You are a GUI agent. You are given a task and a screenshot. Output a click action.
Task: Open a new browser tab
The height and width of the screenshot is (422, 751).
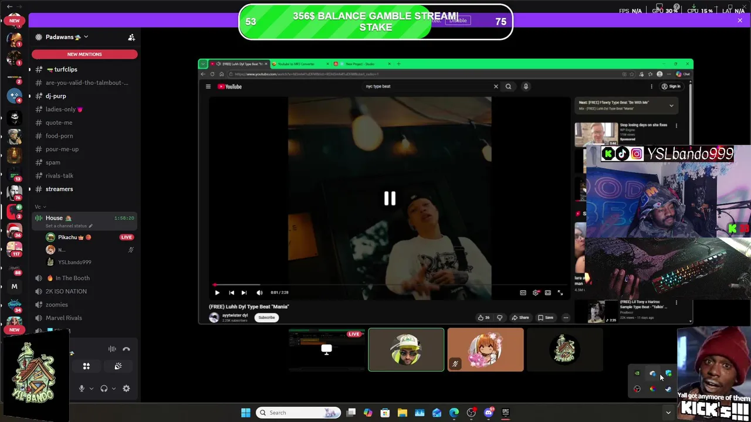pos(398,64)
